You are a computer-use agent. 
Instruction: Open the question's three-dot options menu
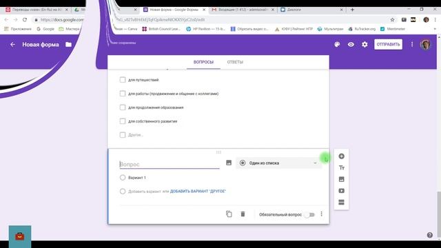click(321, 214)
